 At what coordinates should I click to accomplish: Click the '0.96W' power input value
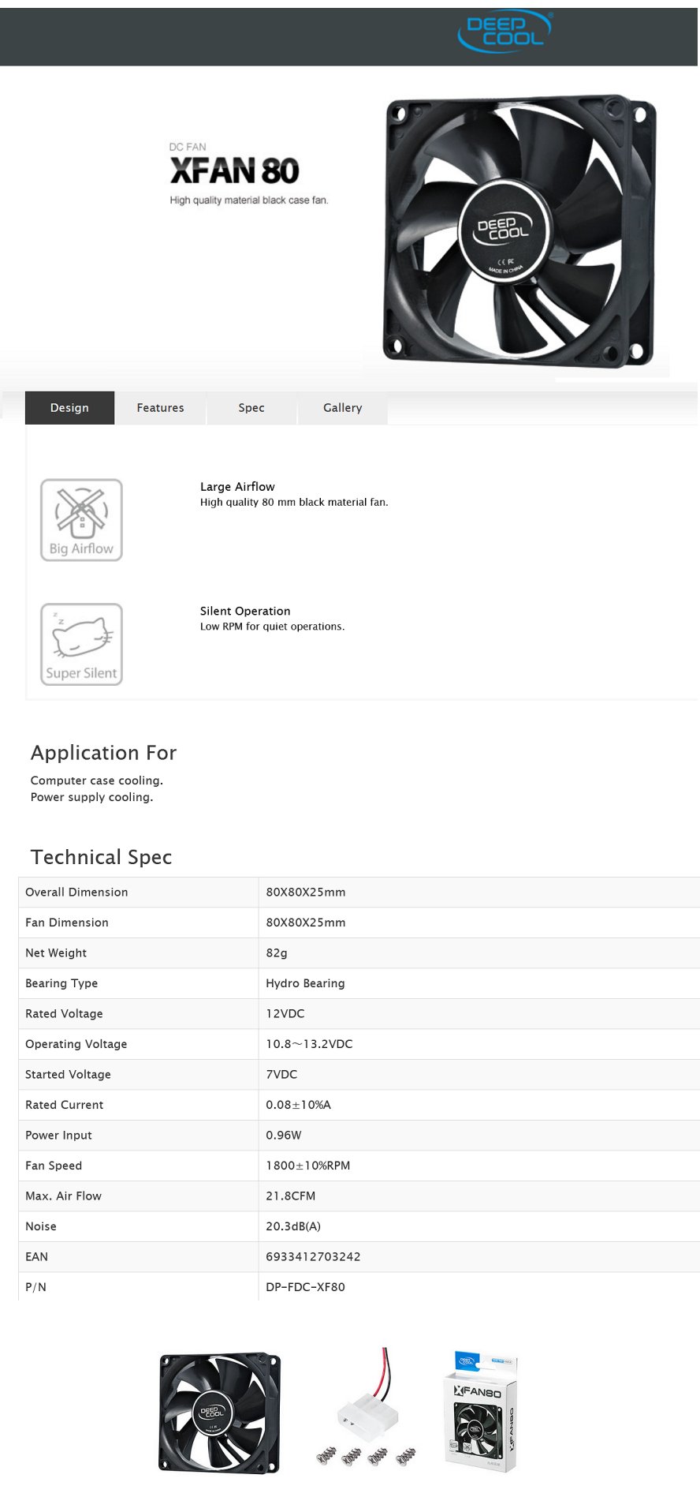[284, 1135]
